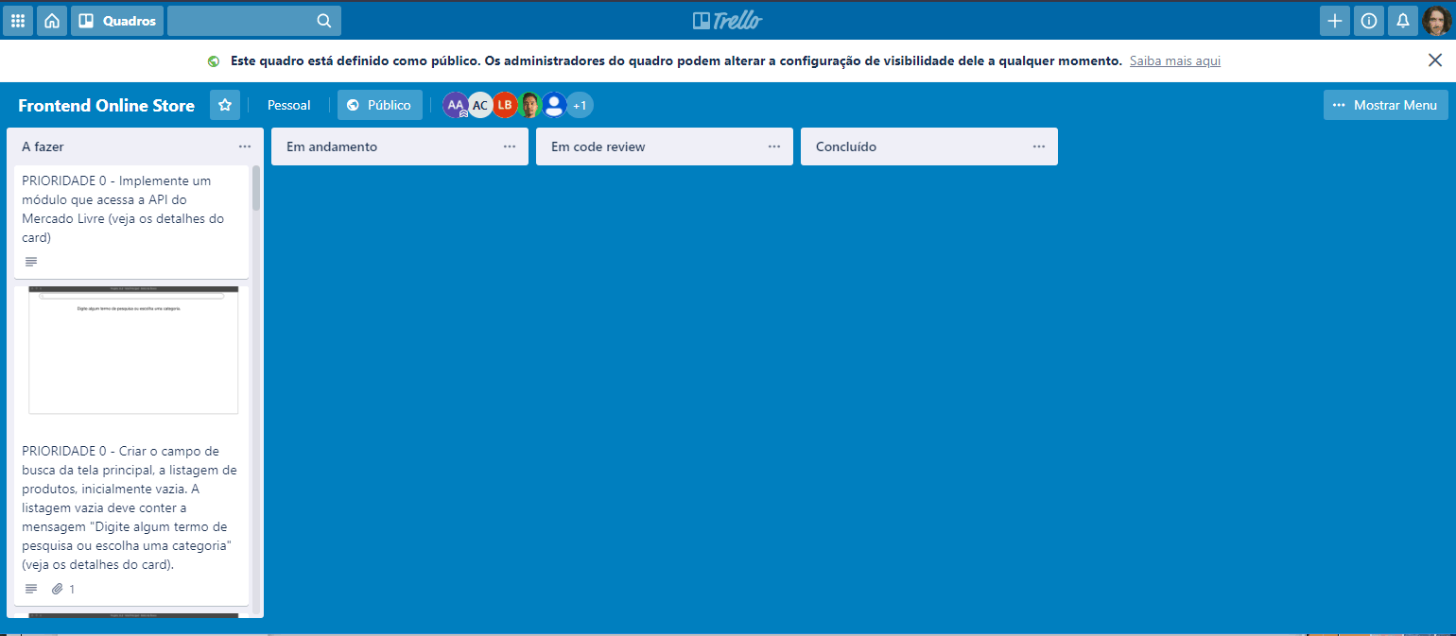Open the user profile avatar

tap(1437, 21)
